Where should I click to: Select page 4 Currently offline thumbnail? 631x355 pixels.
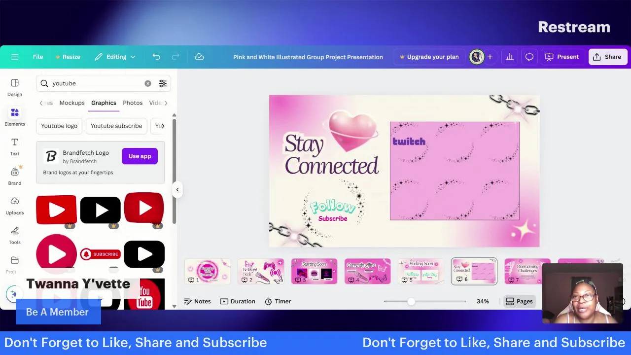[x=367, y=271]
